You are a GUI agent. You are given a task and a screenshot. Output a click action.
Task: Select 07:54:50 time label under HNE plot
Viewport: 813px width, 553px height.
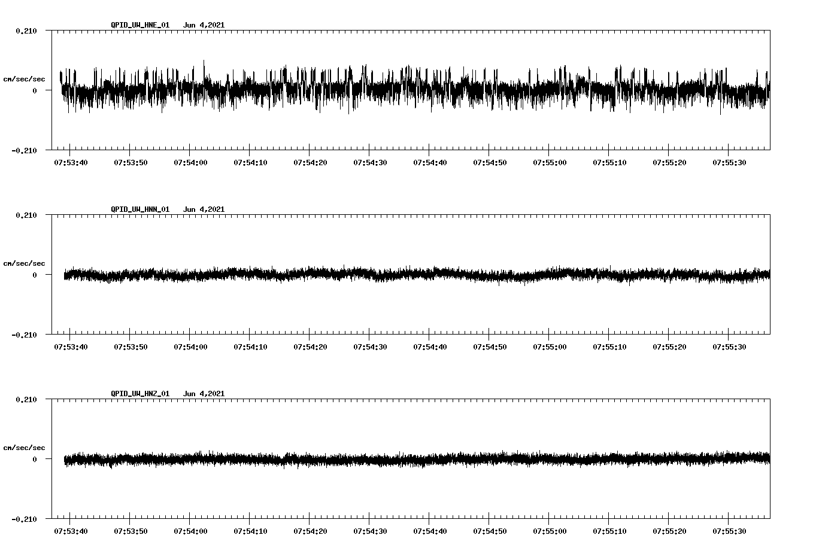coord(490,163)
